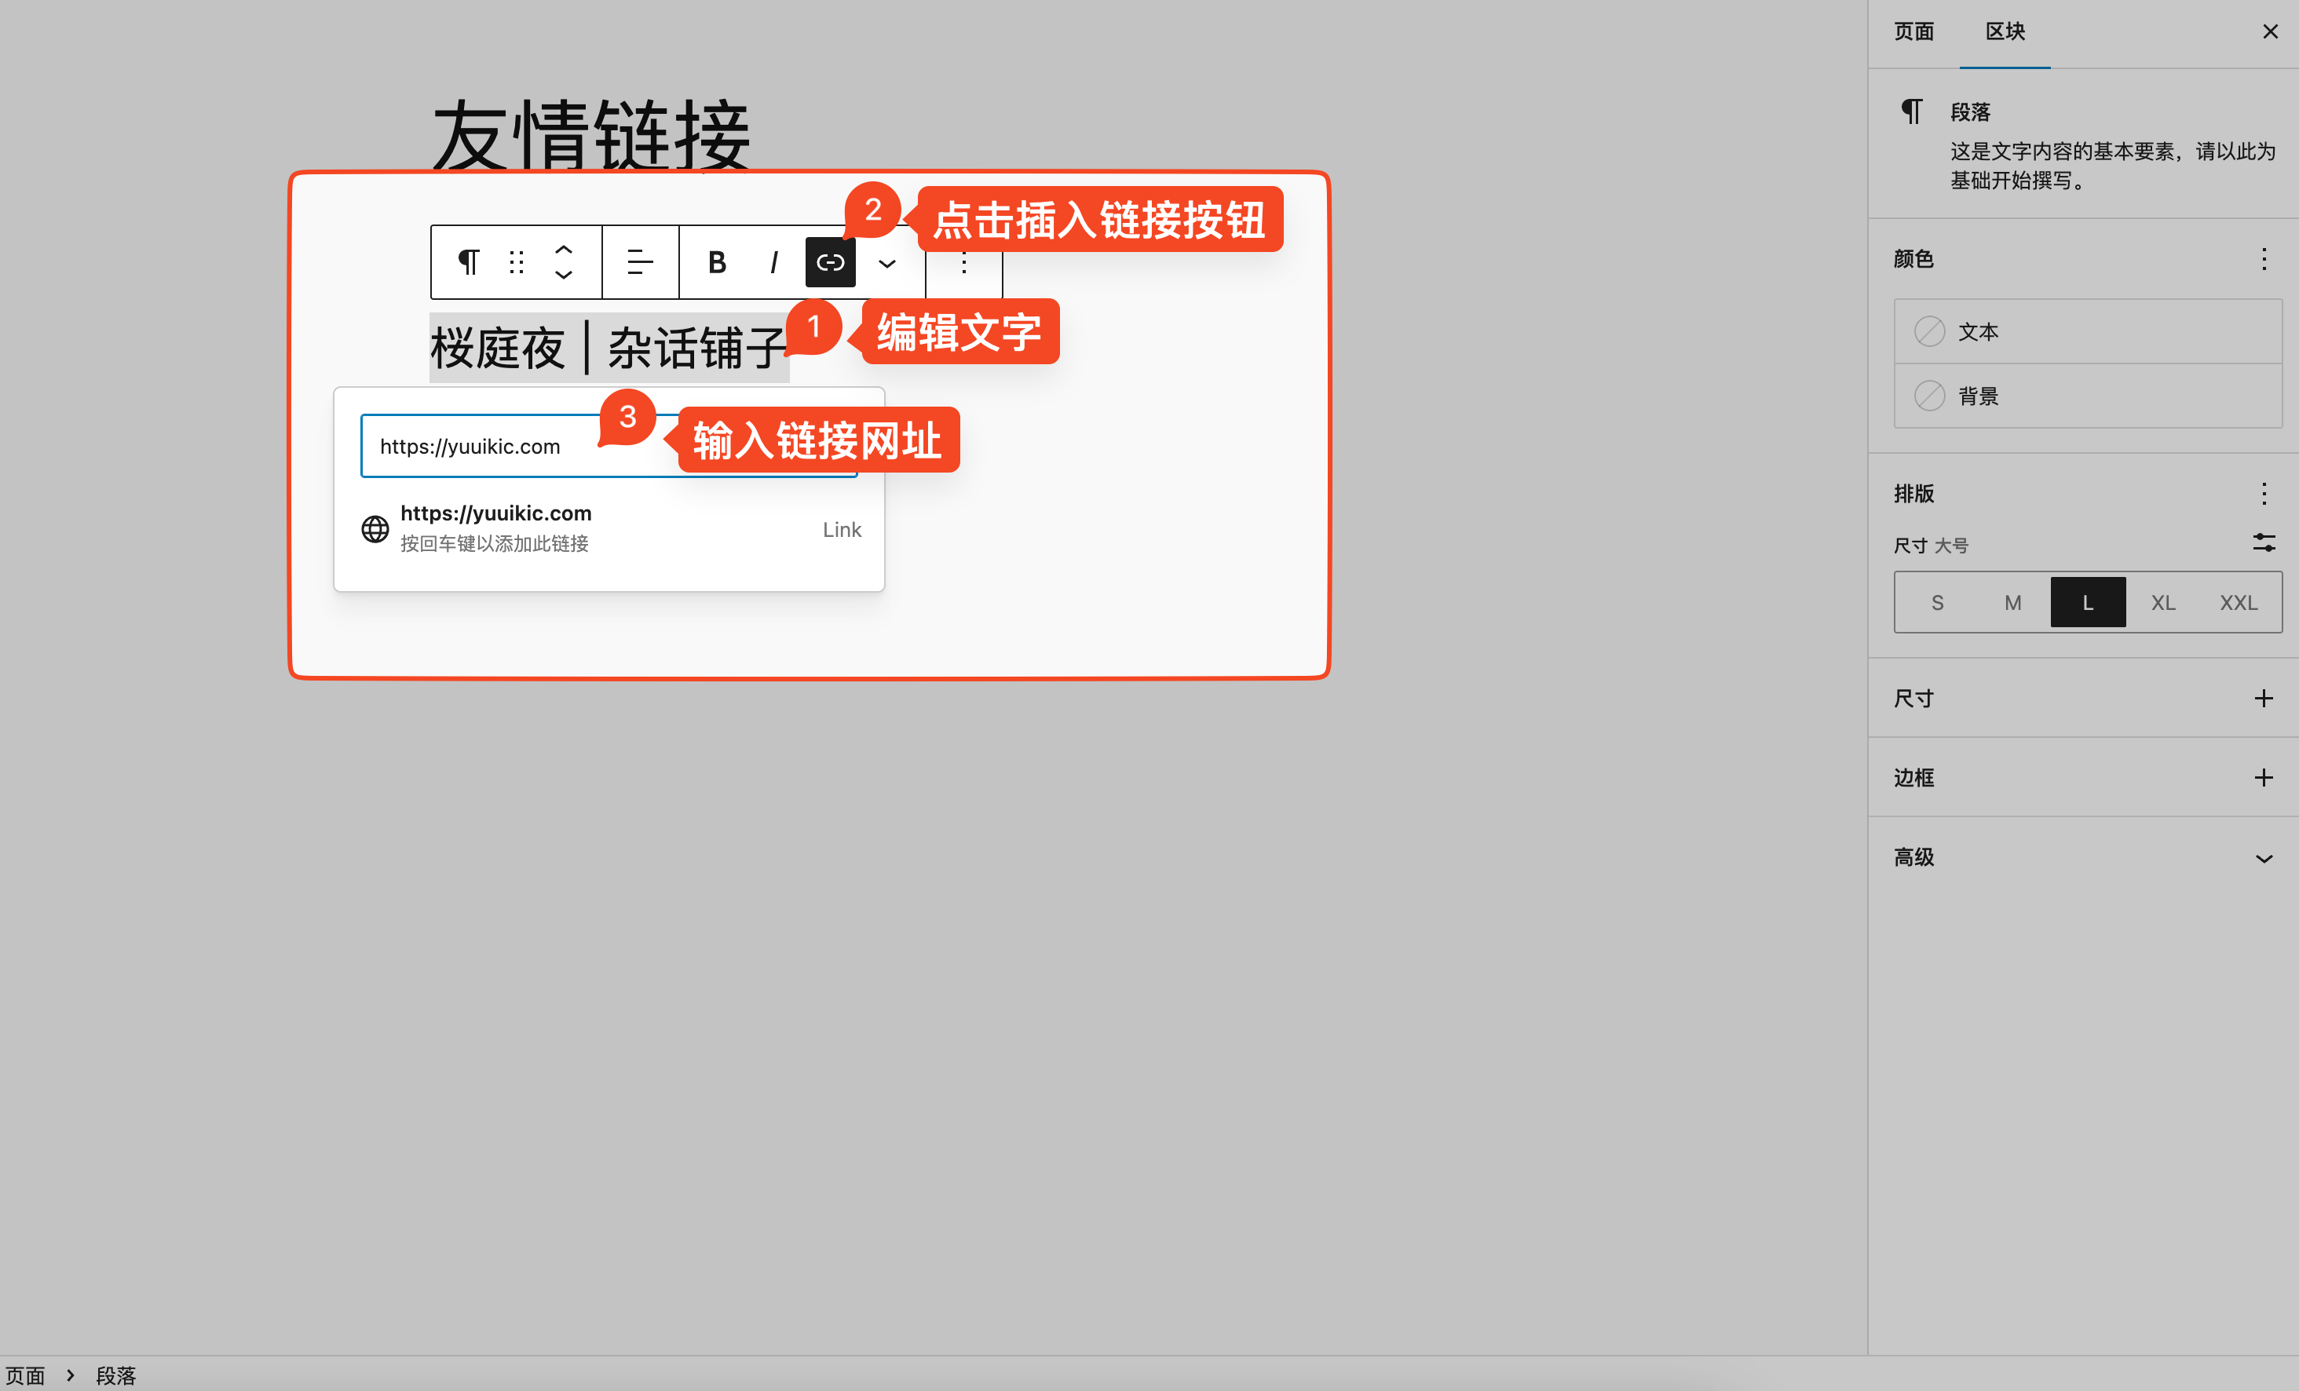Select font size S
This screenshot has height=1391, width=2299.
[x=1937, y=603]
